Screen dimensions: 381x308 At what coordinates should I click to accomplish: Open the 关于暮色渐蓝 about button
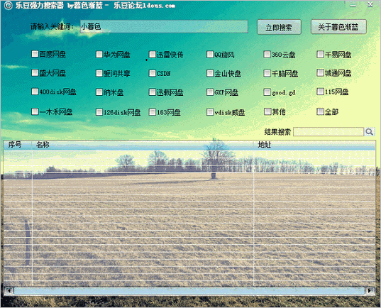click(338, 27)
